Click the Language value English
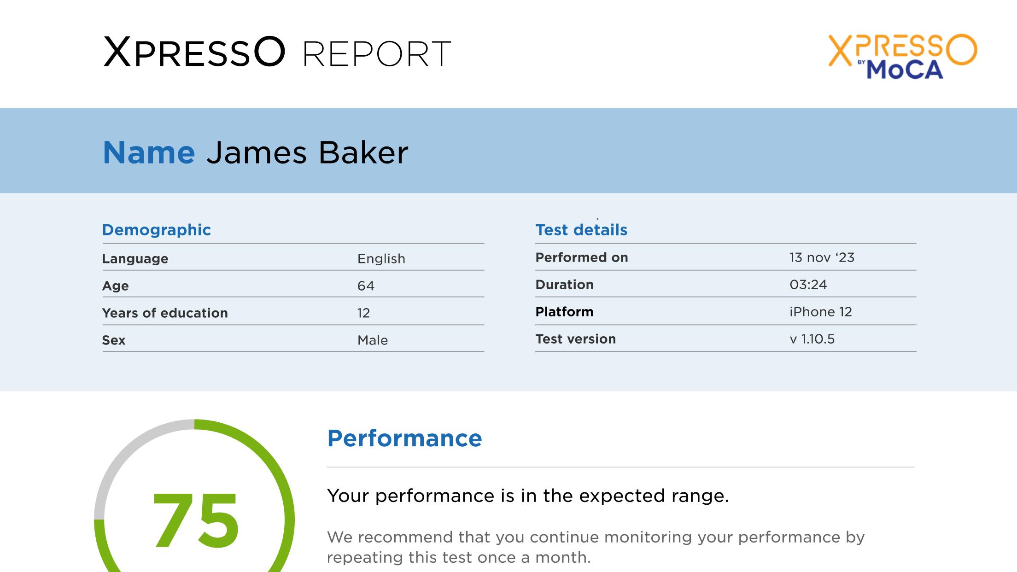The width and height of the screenshot is (1017, 572). point(381,258)
